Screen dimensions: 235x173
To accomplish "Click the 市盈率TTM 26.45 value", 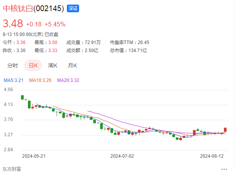I will point(143,42).
